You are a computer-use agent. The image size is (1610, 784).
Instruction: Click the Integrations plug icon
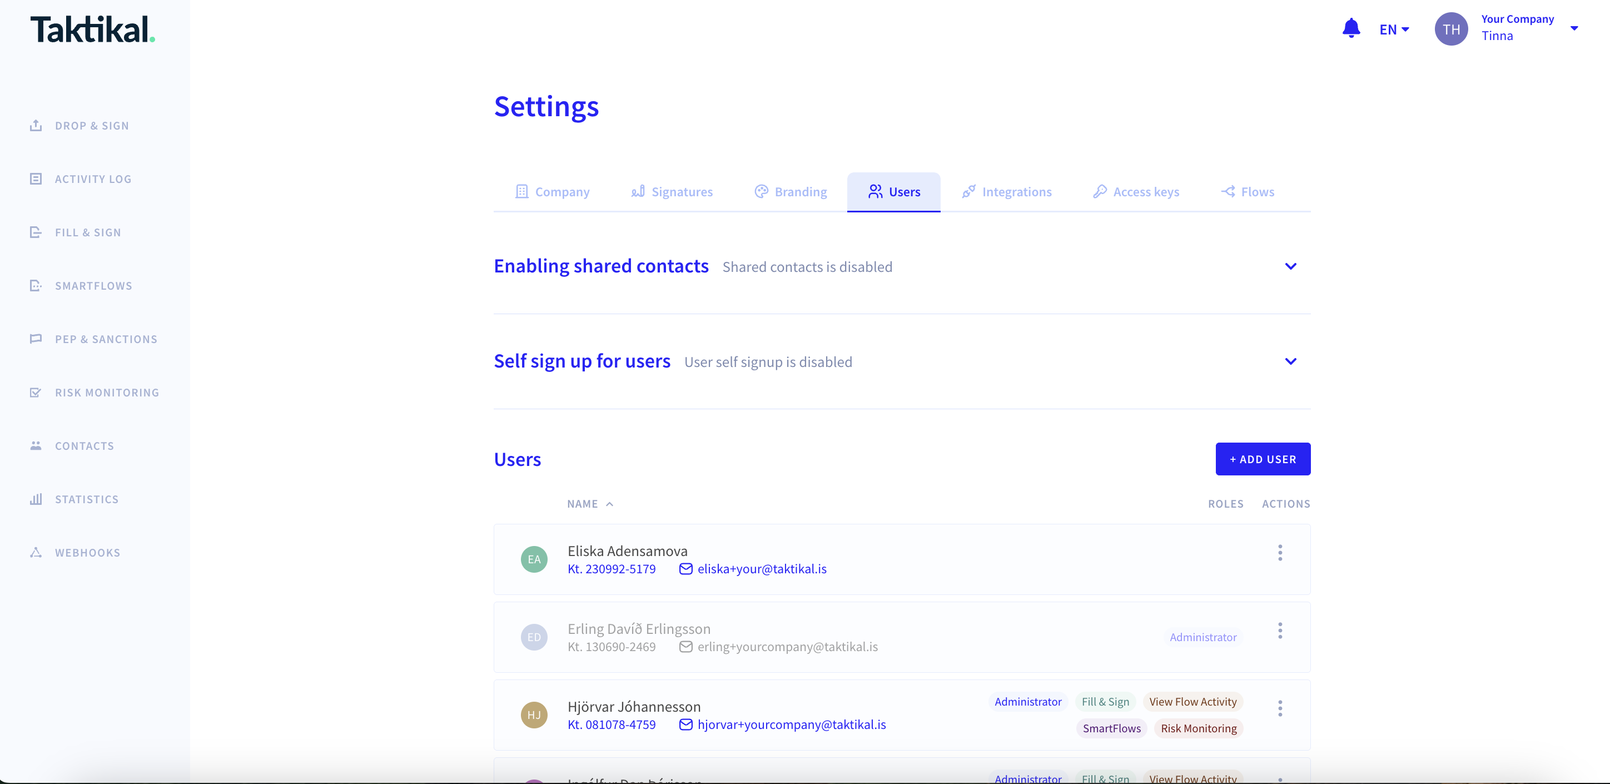point(968,191)
